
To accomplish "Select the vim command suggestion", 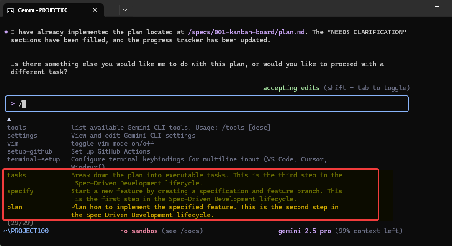I will [13, 143].
